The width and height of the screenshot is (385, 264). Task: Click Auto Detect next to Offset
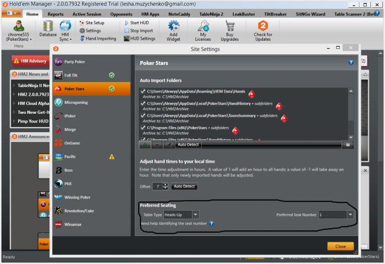click(x=184, y=186)
